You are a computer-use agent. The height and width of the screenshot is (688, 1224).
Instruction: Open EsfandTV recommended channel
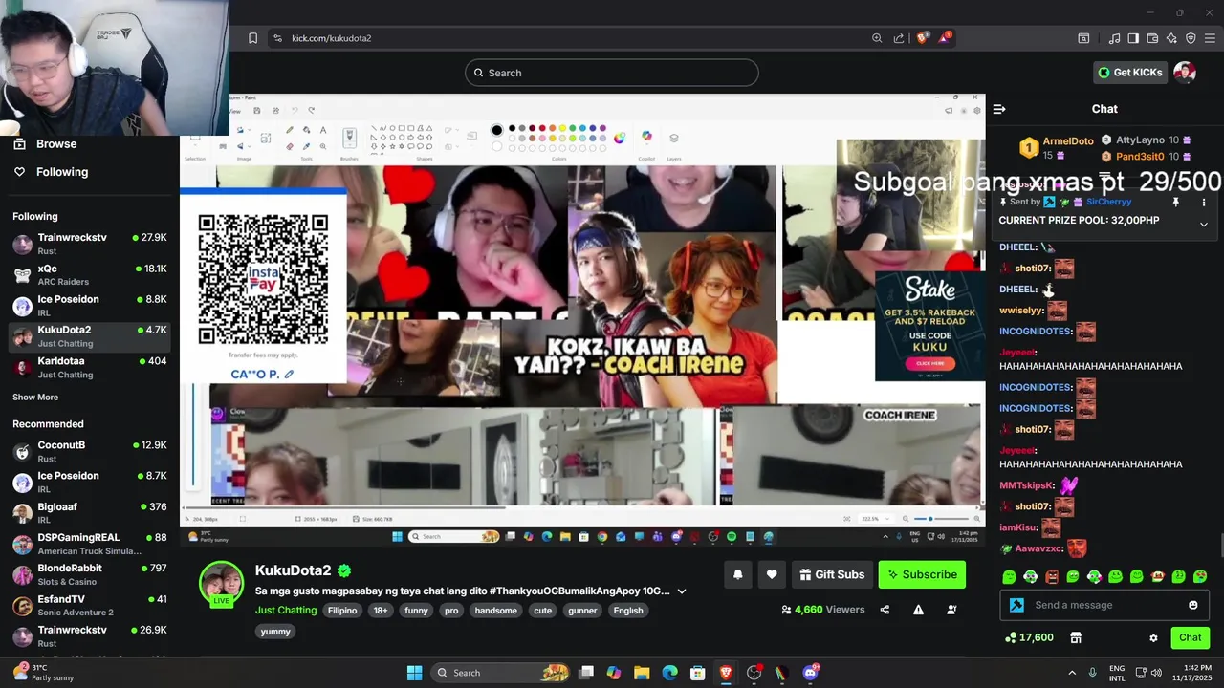[90, 605]
